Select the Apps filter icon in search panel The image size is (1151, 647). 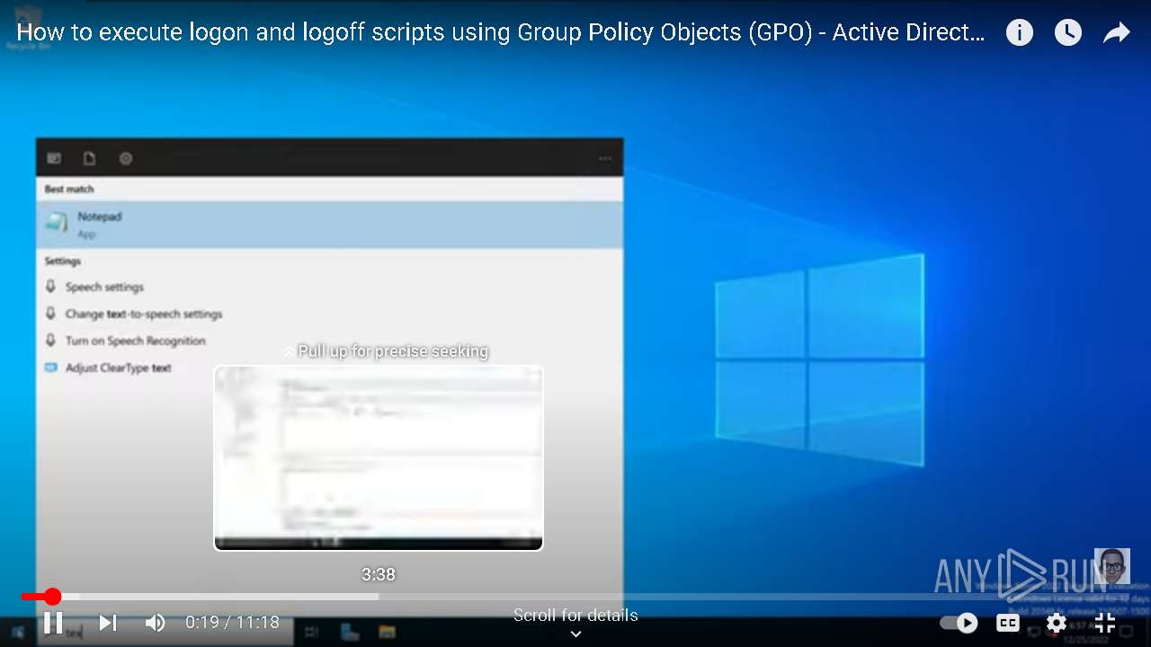[54, 158]
